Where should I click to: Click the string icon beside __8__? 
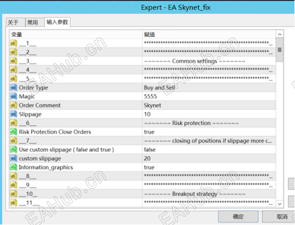tap(13, 176)
